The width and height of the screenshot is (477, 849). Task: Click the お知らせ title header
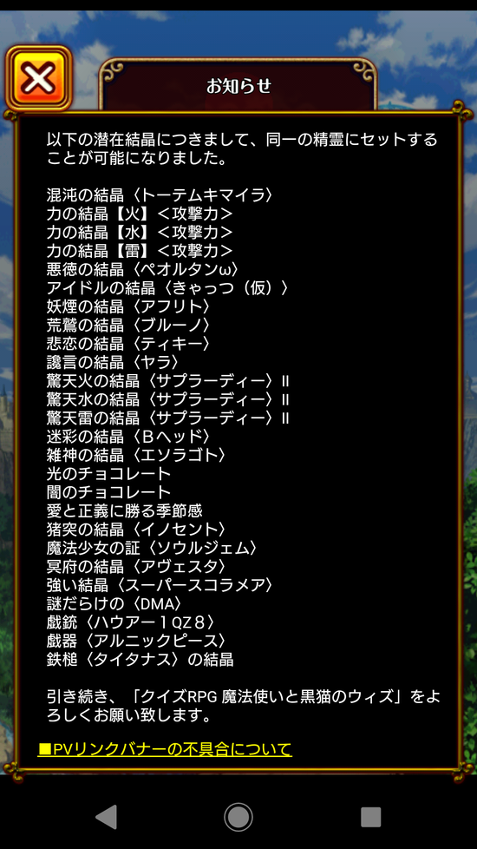tap(238, 86)
